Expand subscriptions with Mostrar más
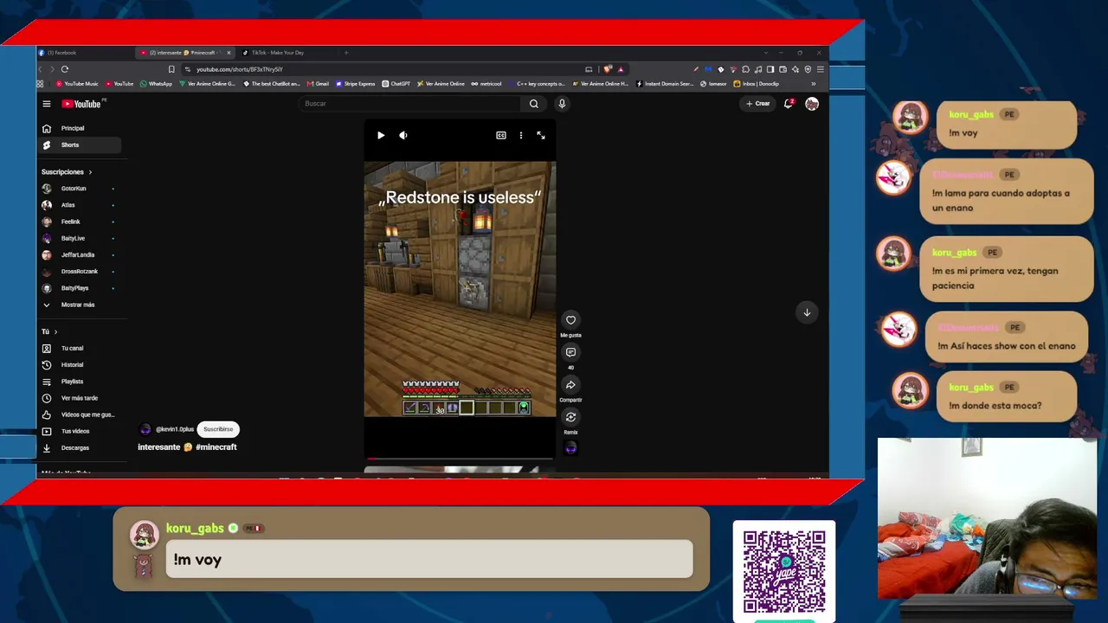 [80, 305]
